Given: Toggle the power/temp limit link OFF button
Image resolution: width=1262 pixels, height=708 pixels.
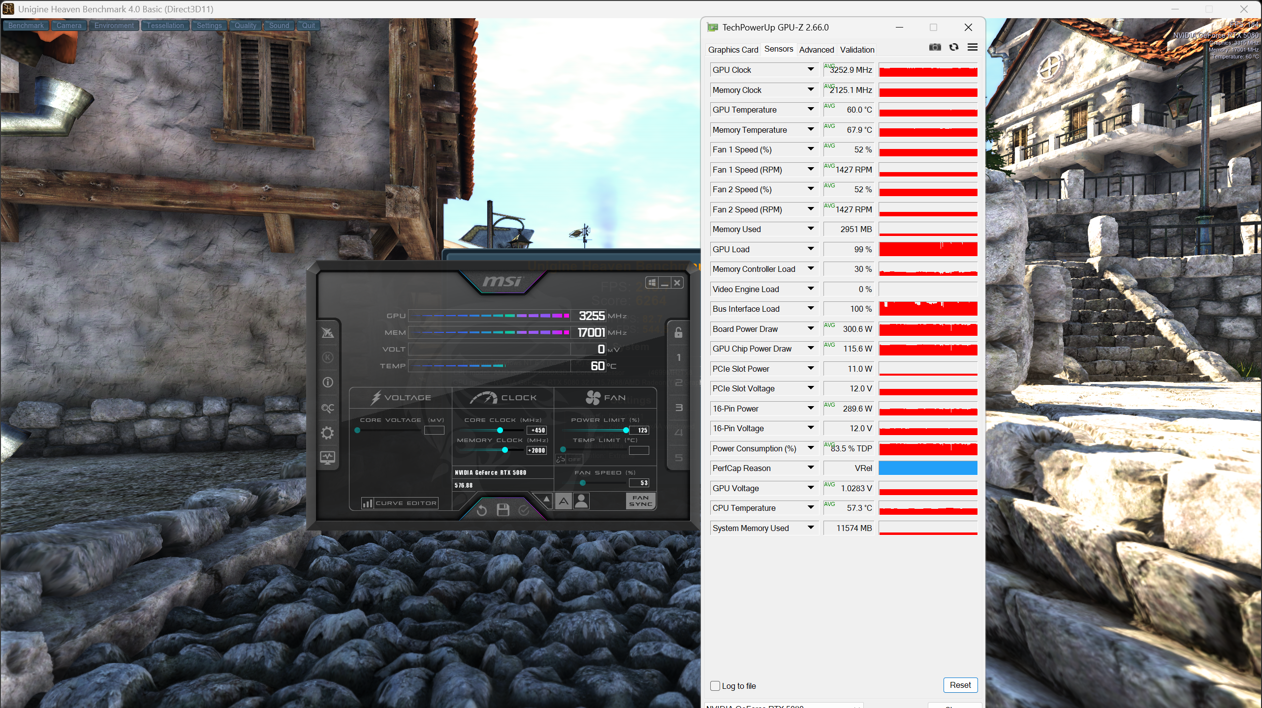Looking at the screenshot, I should (569, 459).
